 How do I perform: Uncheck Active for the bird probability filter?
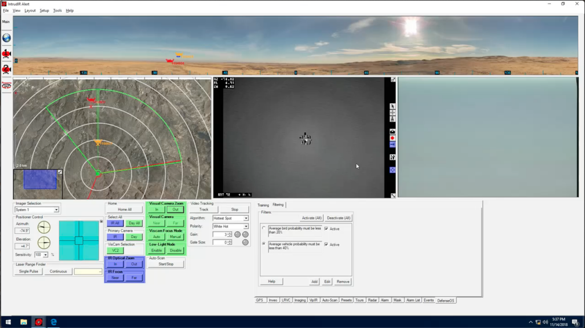click(x=326, y=229)
